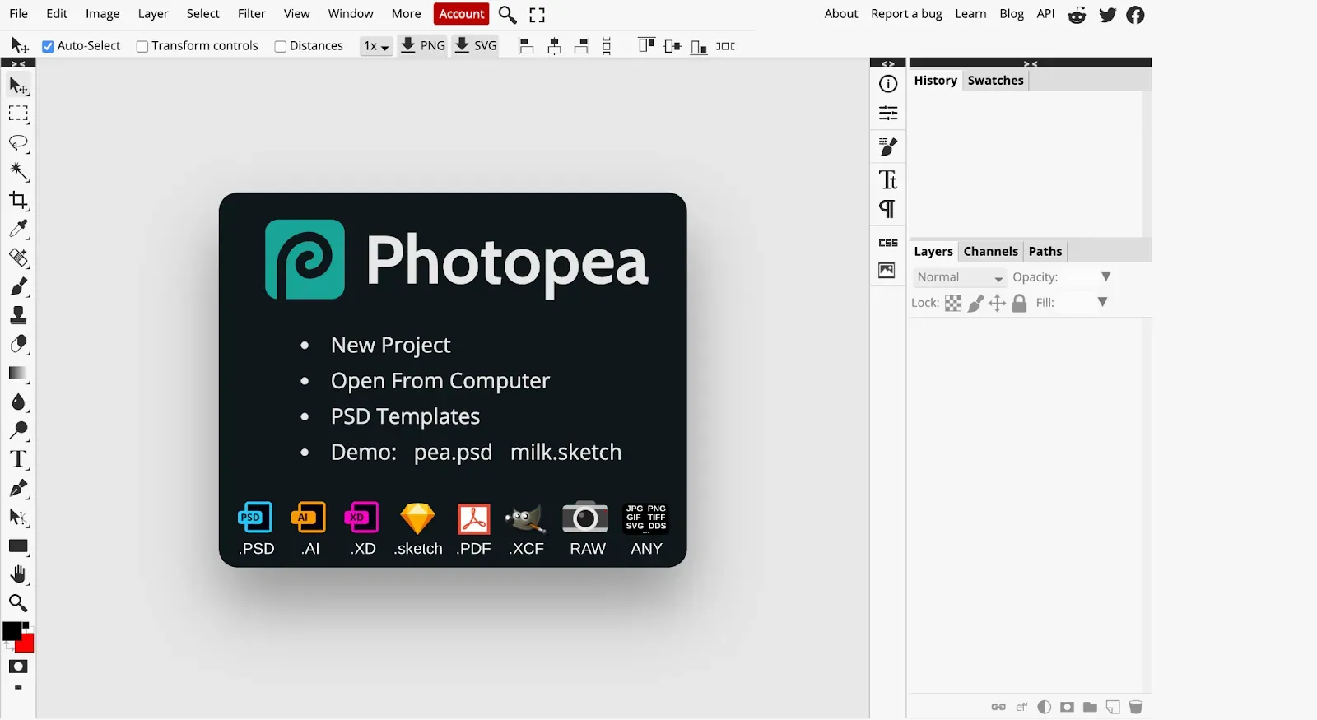The height and width of the screenshot is (720, 1317).
Task: Select the Brush tool
Action: tap(18, 286)
